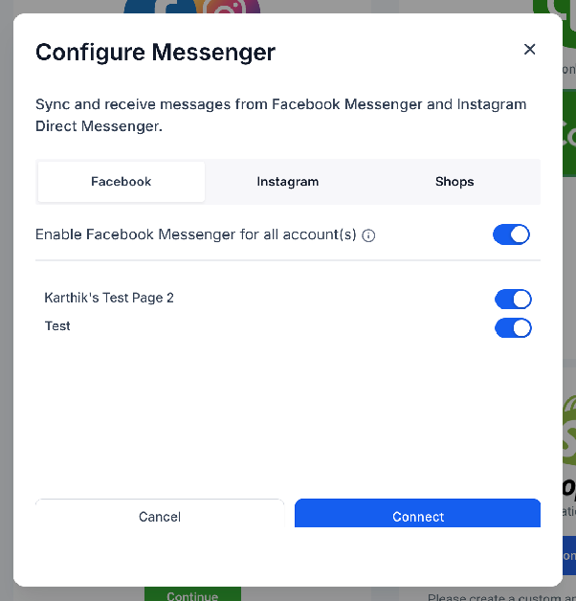Click the Configure Messenger heading

tap(155, 52)
